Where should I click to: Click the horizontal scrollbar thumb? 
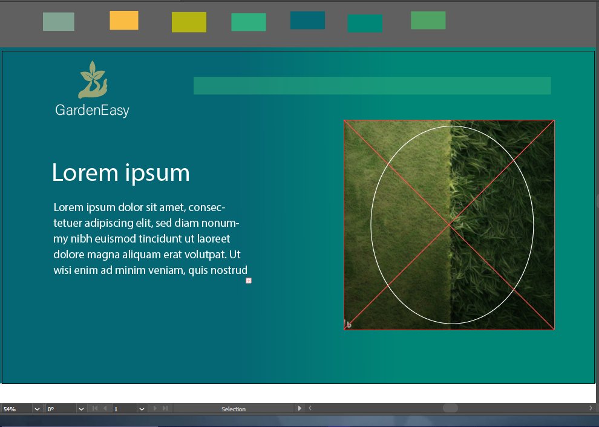click(x=450, y=408)
